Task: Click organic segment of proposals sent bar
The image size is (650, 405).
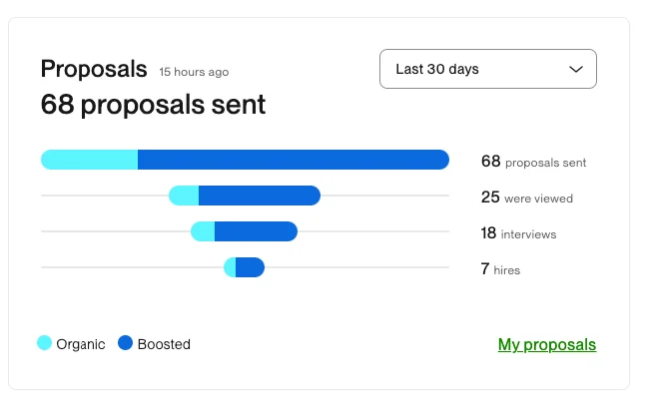Action: click(x=89, y=160)
